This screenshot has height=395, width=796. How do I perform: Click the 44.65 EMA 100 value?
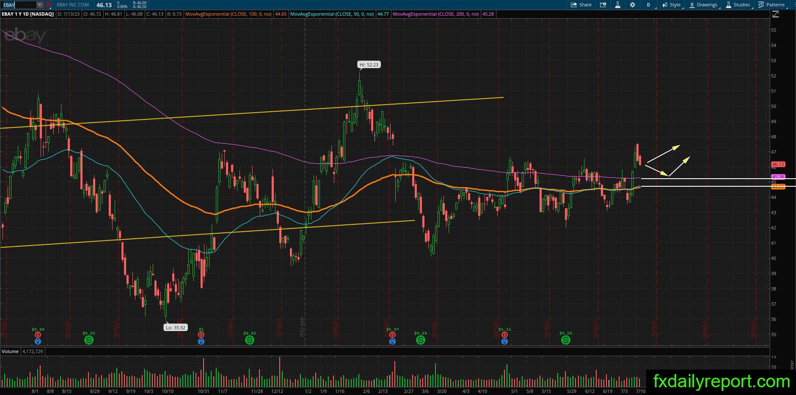[x=281, y=14]
